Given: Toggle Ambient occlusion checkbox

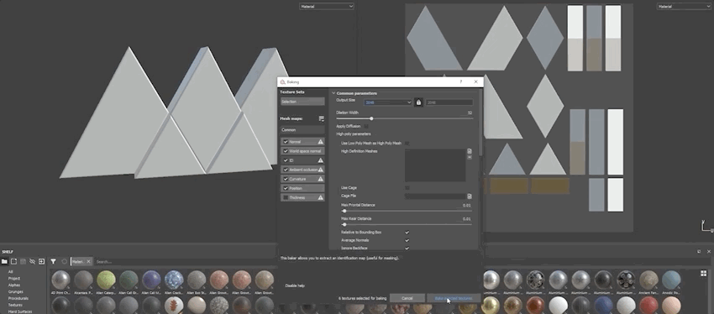Looking at the screenshot, I should [286, 170].
